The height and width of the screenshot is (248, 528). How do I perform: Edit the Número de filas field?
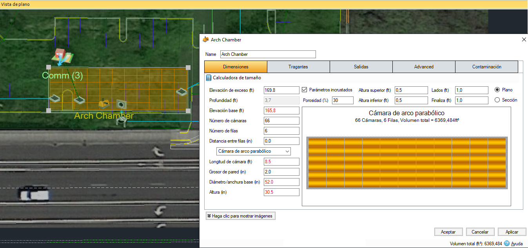[x=282, y=131]
